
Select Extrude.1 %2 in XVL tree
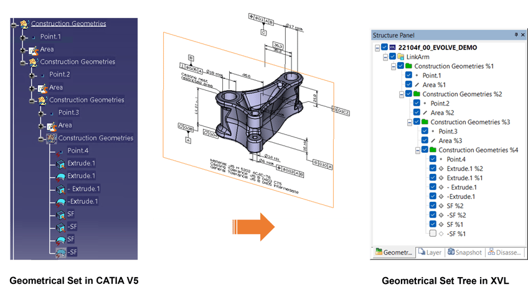tap(460, 168)
